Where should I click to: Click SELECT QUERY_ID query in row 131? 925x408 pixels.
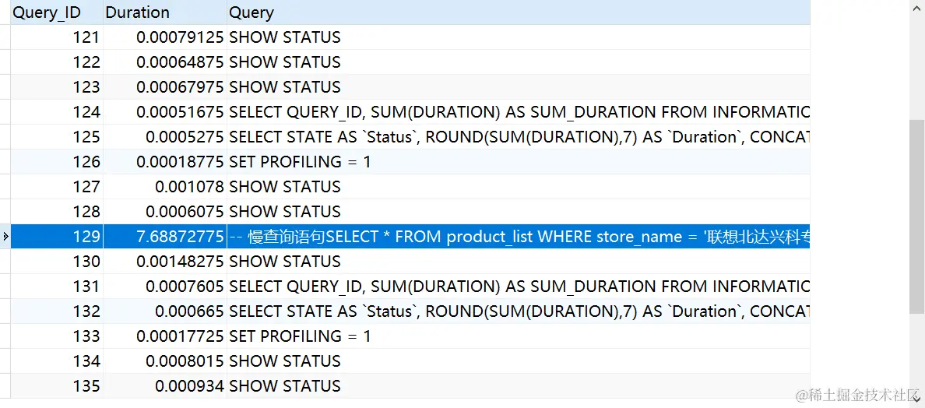pos(519,286)
